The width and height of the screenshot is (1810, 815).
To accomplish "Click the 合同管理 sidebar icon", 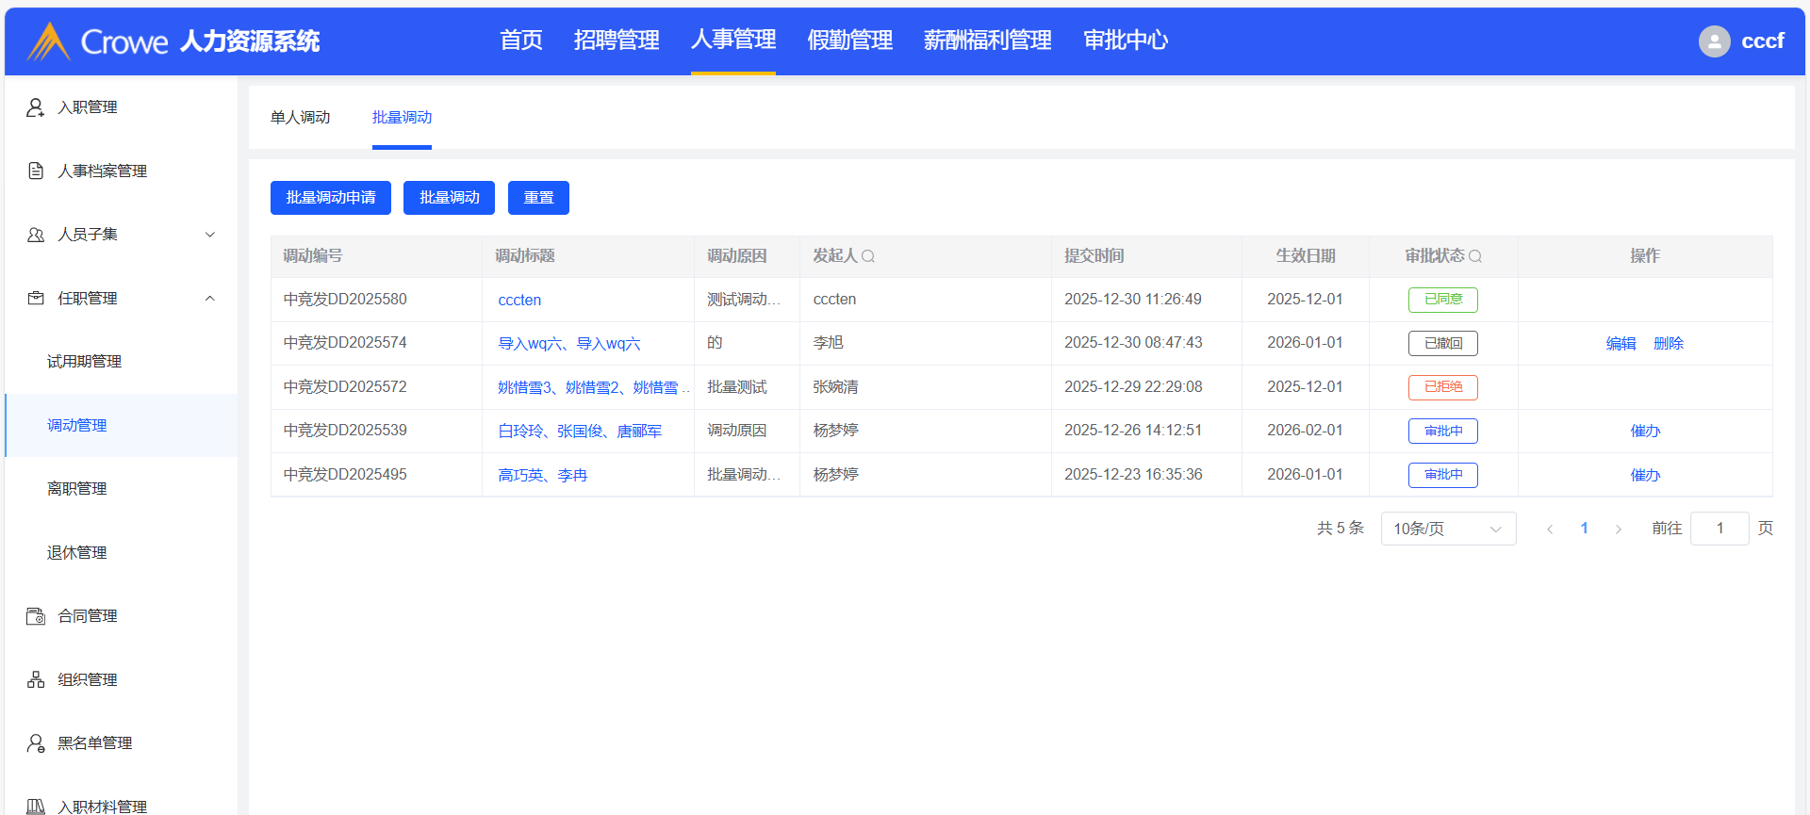I will point(36,616).
